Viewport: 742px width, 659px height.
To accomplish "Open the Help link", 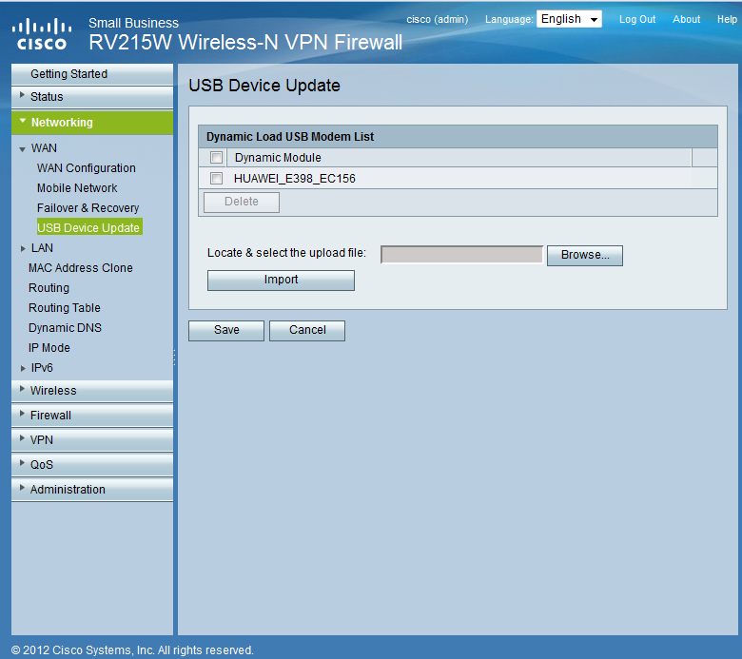I will [x=727, y=19].
